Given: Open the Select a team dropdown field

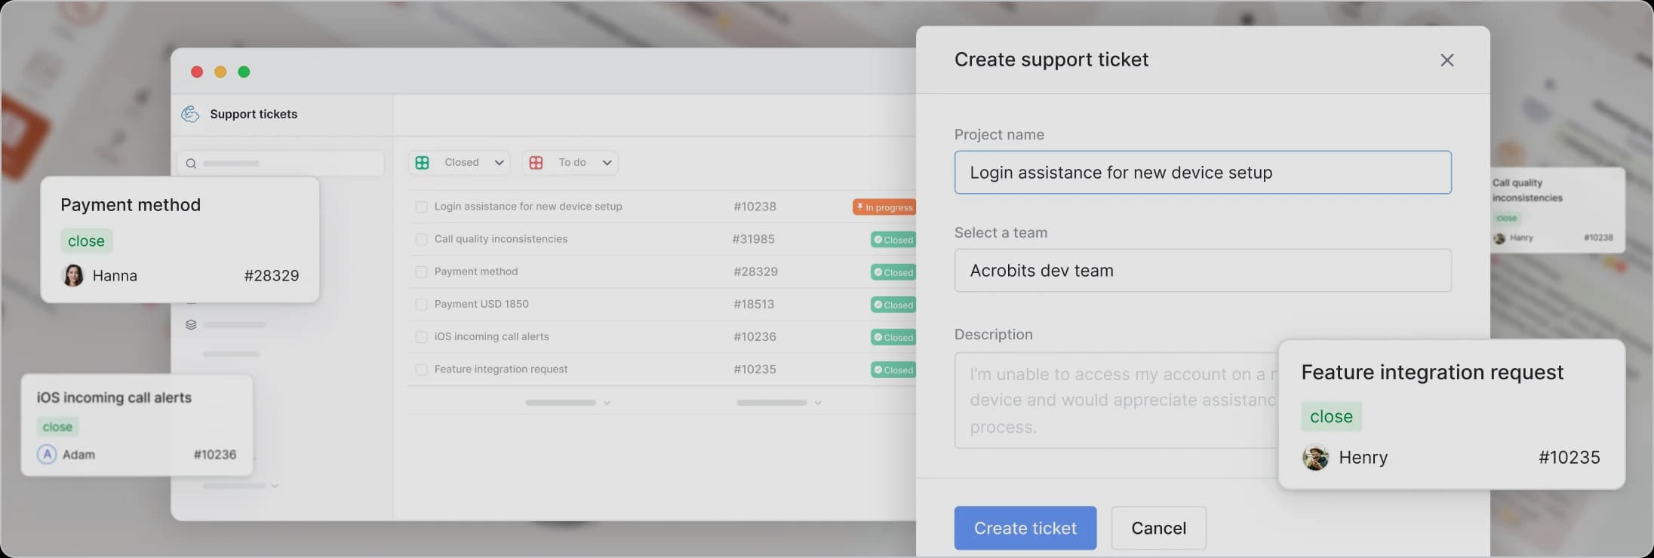Looking at the screenshot, I should tap(1202, 271).
